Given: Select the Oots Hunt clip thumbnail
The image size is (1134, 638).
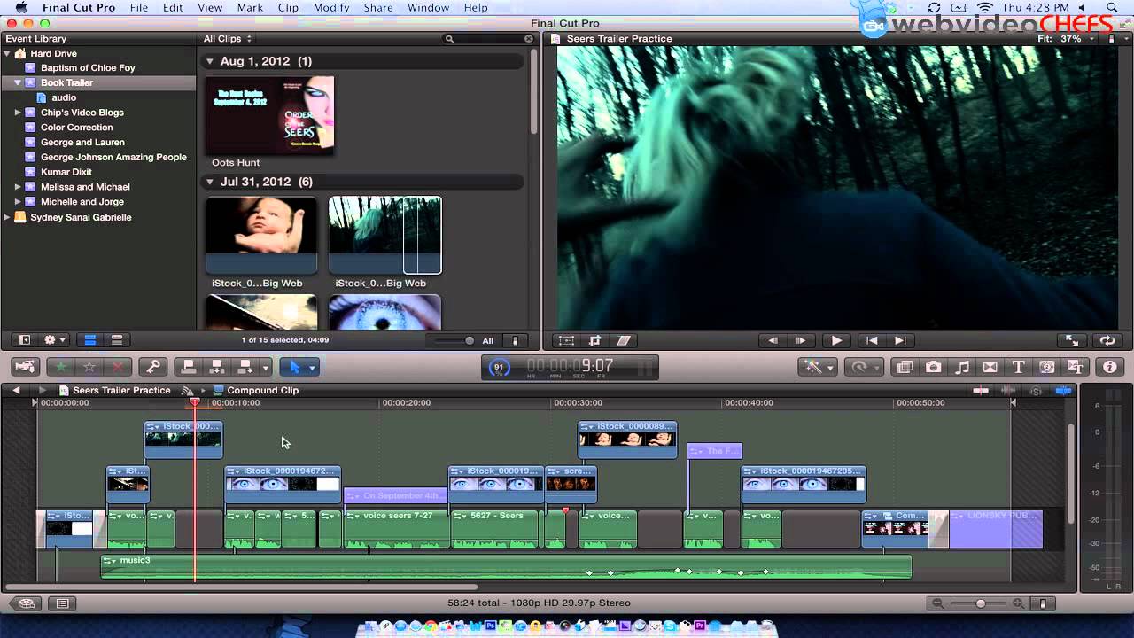Looking at the screenshot, I should pyautogui.click(x=270, y=115).
